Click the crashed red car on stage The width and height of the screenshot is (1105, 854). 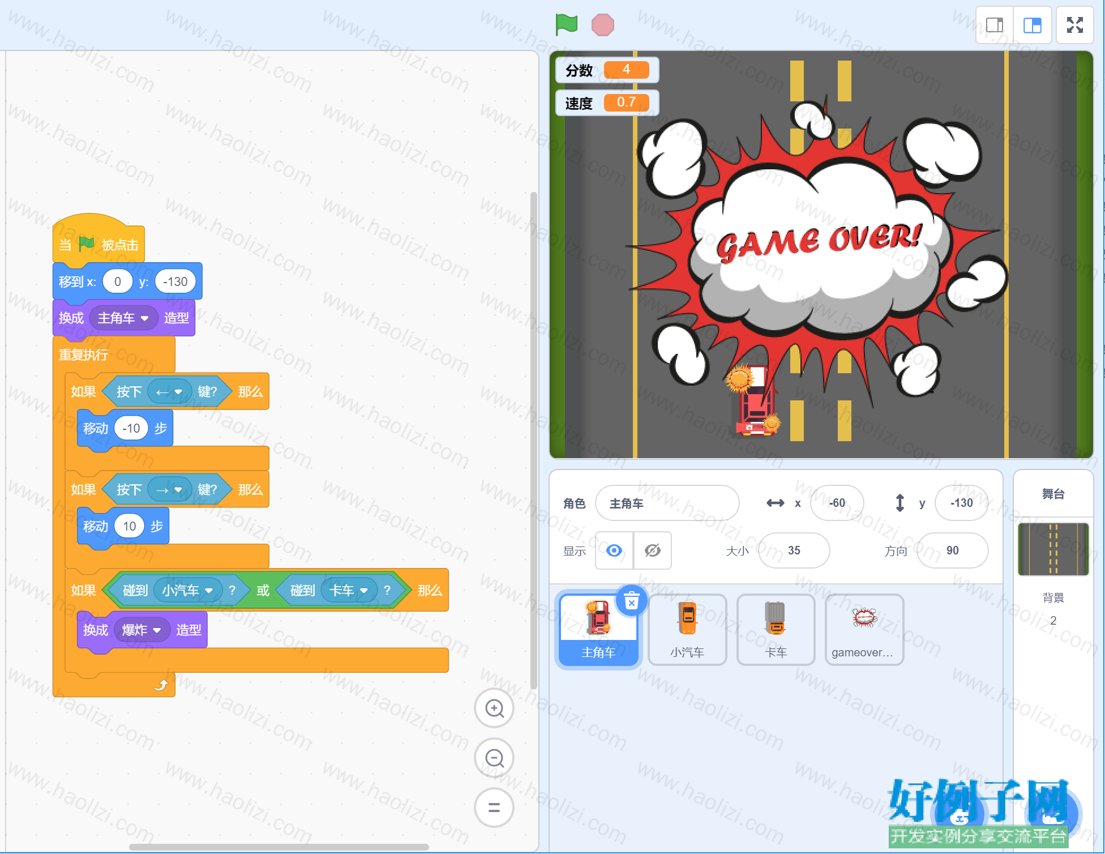[755, 401]
